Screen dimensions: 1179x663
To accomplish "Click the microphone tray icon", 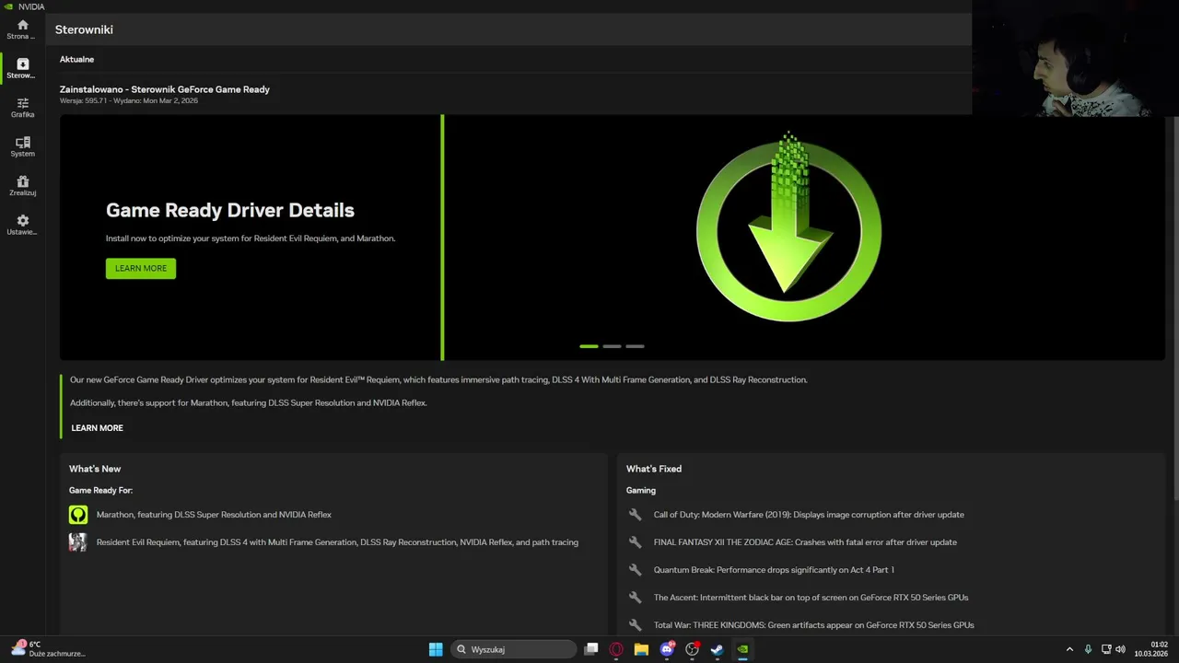I will click(1088, 649).
